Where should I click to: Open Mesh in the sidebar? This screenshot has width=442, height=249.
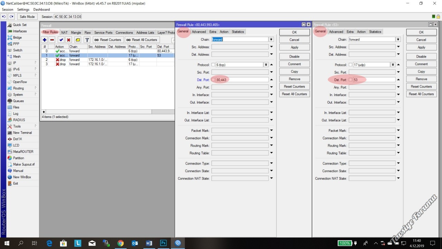(17, 56)
